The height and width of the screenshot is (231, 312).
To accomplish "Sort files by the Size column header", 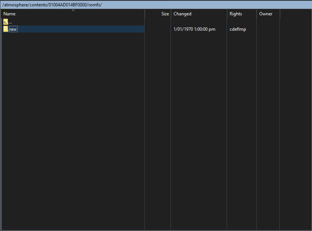I will click(x=165, y=14).
